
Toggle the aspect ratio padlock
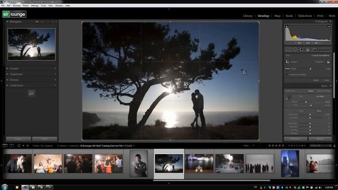click(328, 62)
